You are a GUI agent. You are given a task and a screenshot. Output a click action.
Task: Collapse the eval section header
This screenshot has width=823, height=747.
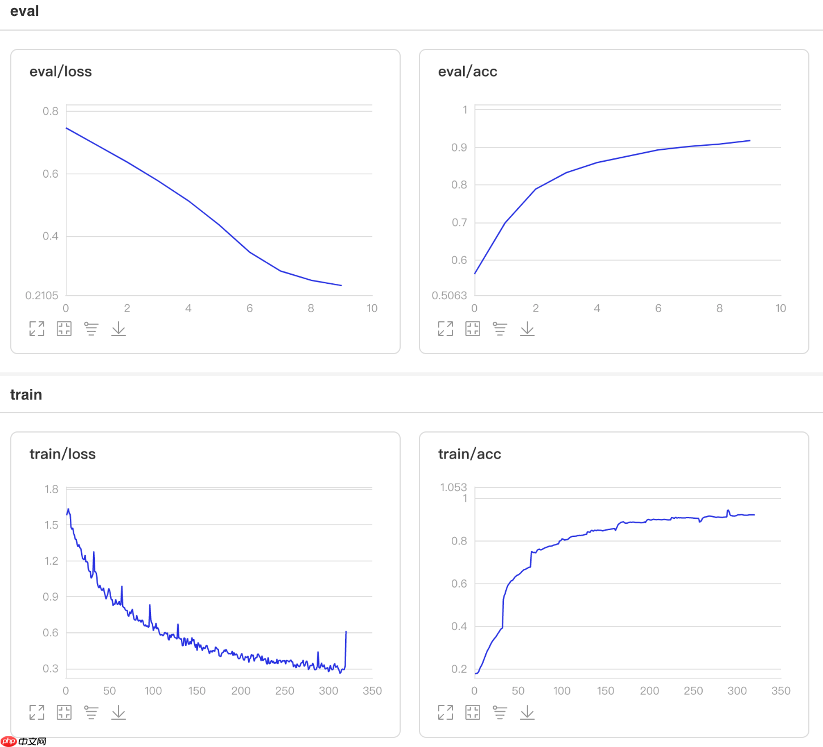(24, 11)
